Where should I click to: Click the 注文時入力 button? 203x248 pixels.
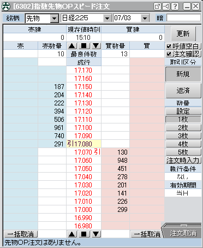click(x=183, y=161)
